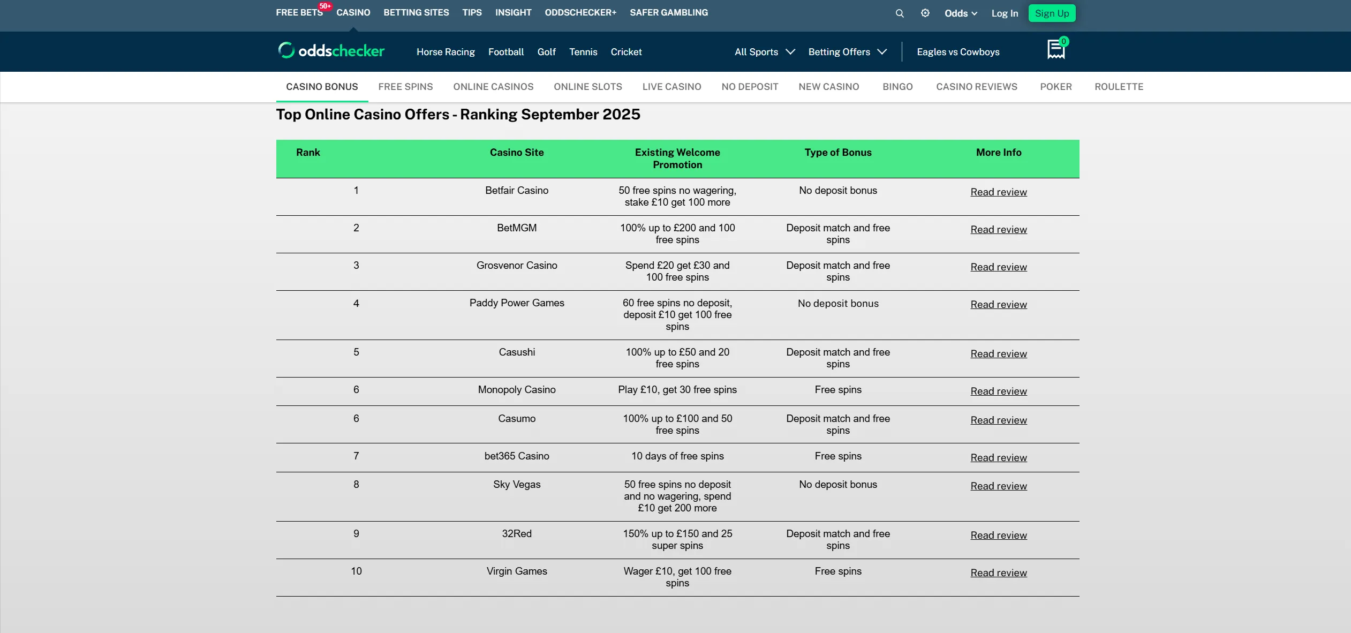Switch to the CASINO REVIEWS tab
1351x633 pixels.
[x=977, y=87]
